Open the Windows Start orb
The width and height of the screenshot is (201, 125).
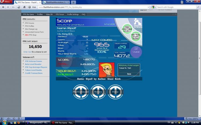click(x=5, y=123)
